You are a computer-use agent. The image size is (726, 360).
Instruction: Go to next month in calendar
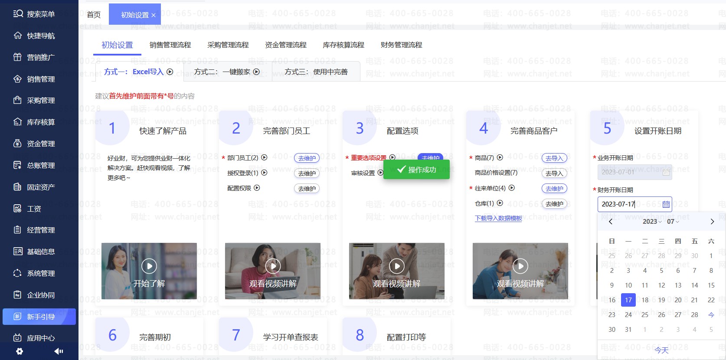712,222
